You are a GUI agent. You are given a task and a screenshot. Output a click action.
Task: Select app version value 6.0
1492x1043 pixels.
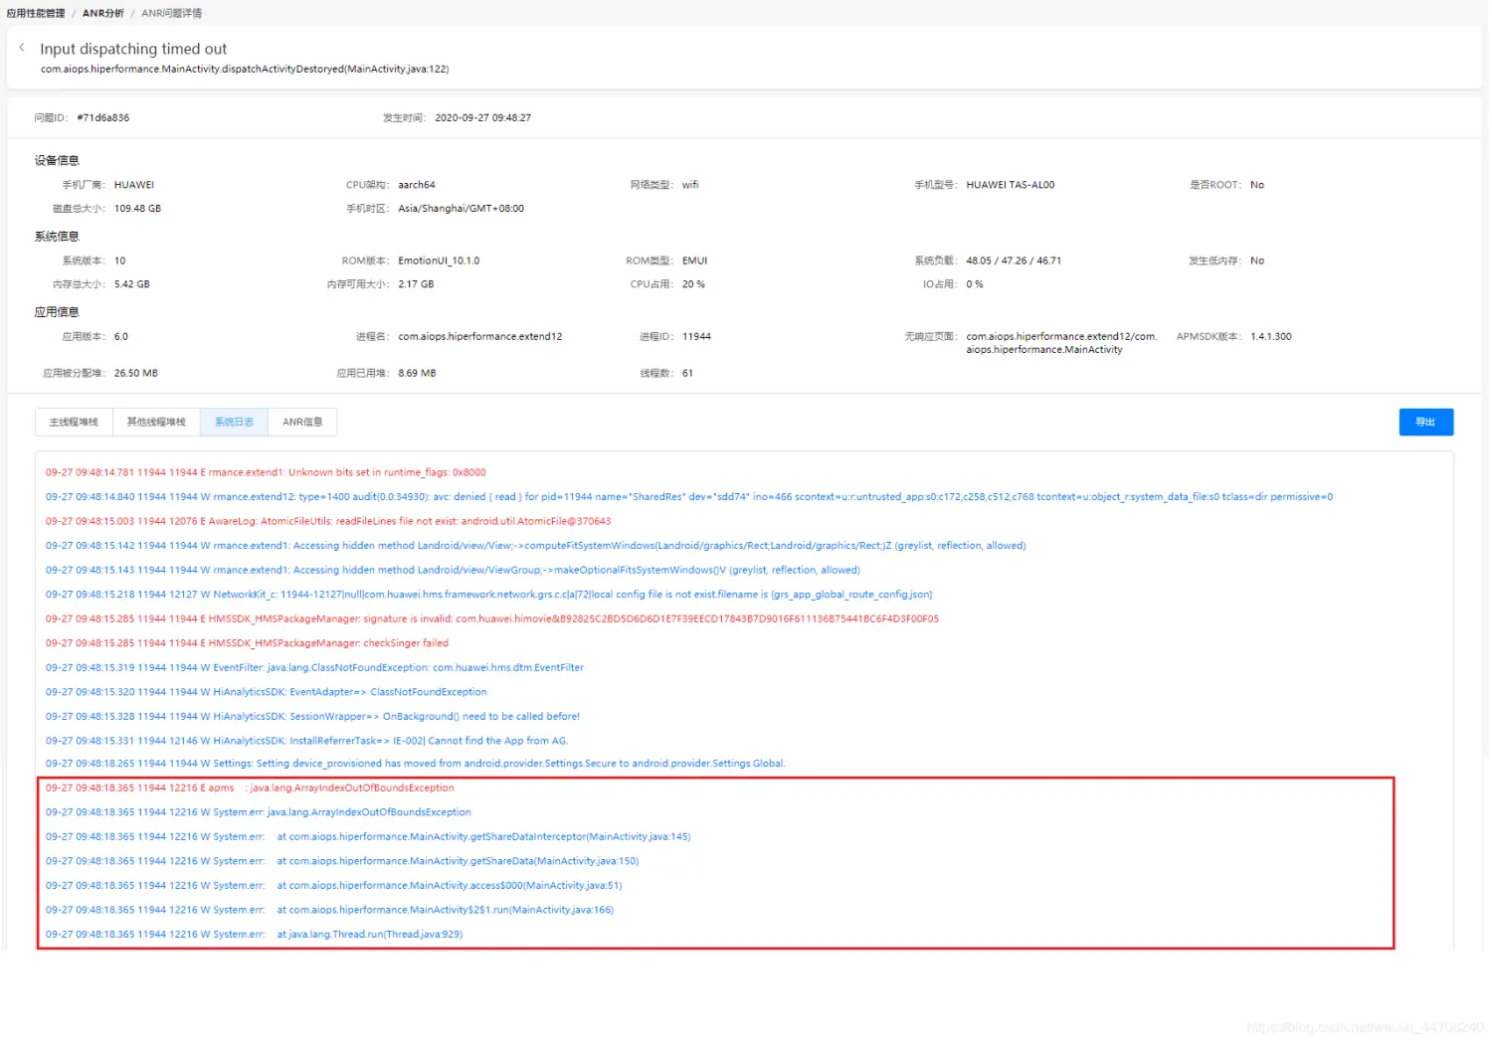pos(121,337)
